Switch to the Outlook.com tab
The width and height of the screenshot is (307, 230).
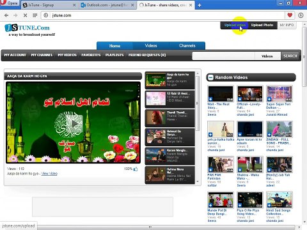[x=107, y=5]
